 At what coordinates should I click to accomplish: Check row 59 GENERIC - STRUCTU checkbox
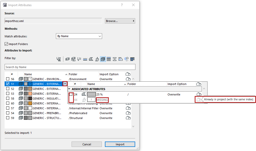(8, 118)
